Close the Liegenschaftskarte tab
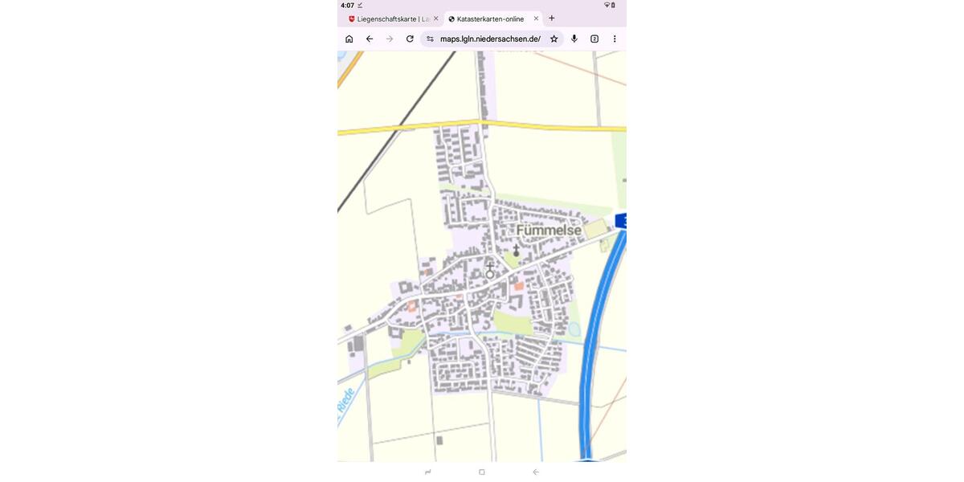964x482 pixels. tap(436, 18)
